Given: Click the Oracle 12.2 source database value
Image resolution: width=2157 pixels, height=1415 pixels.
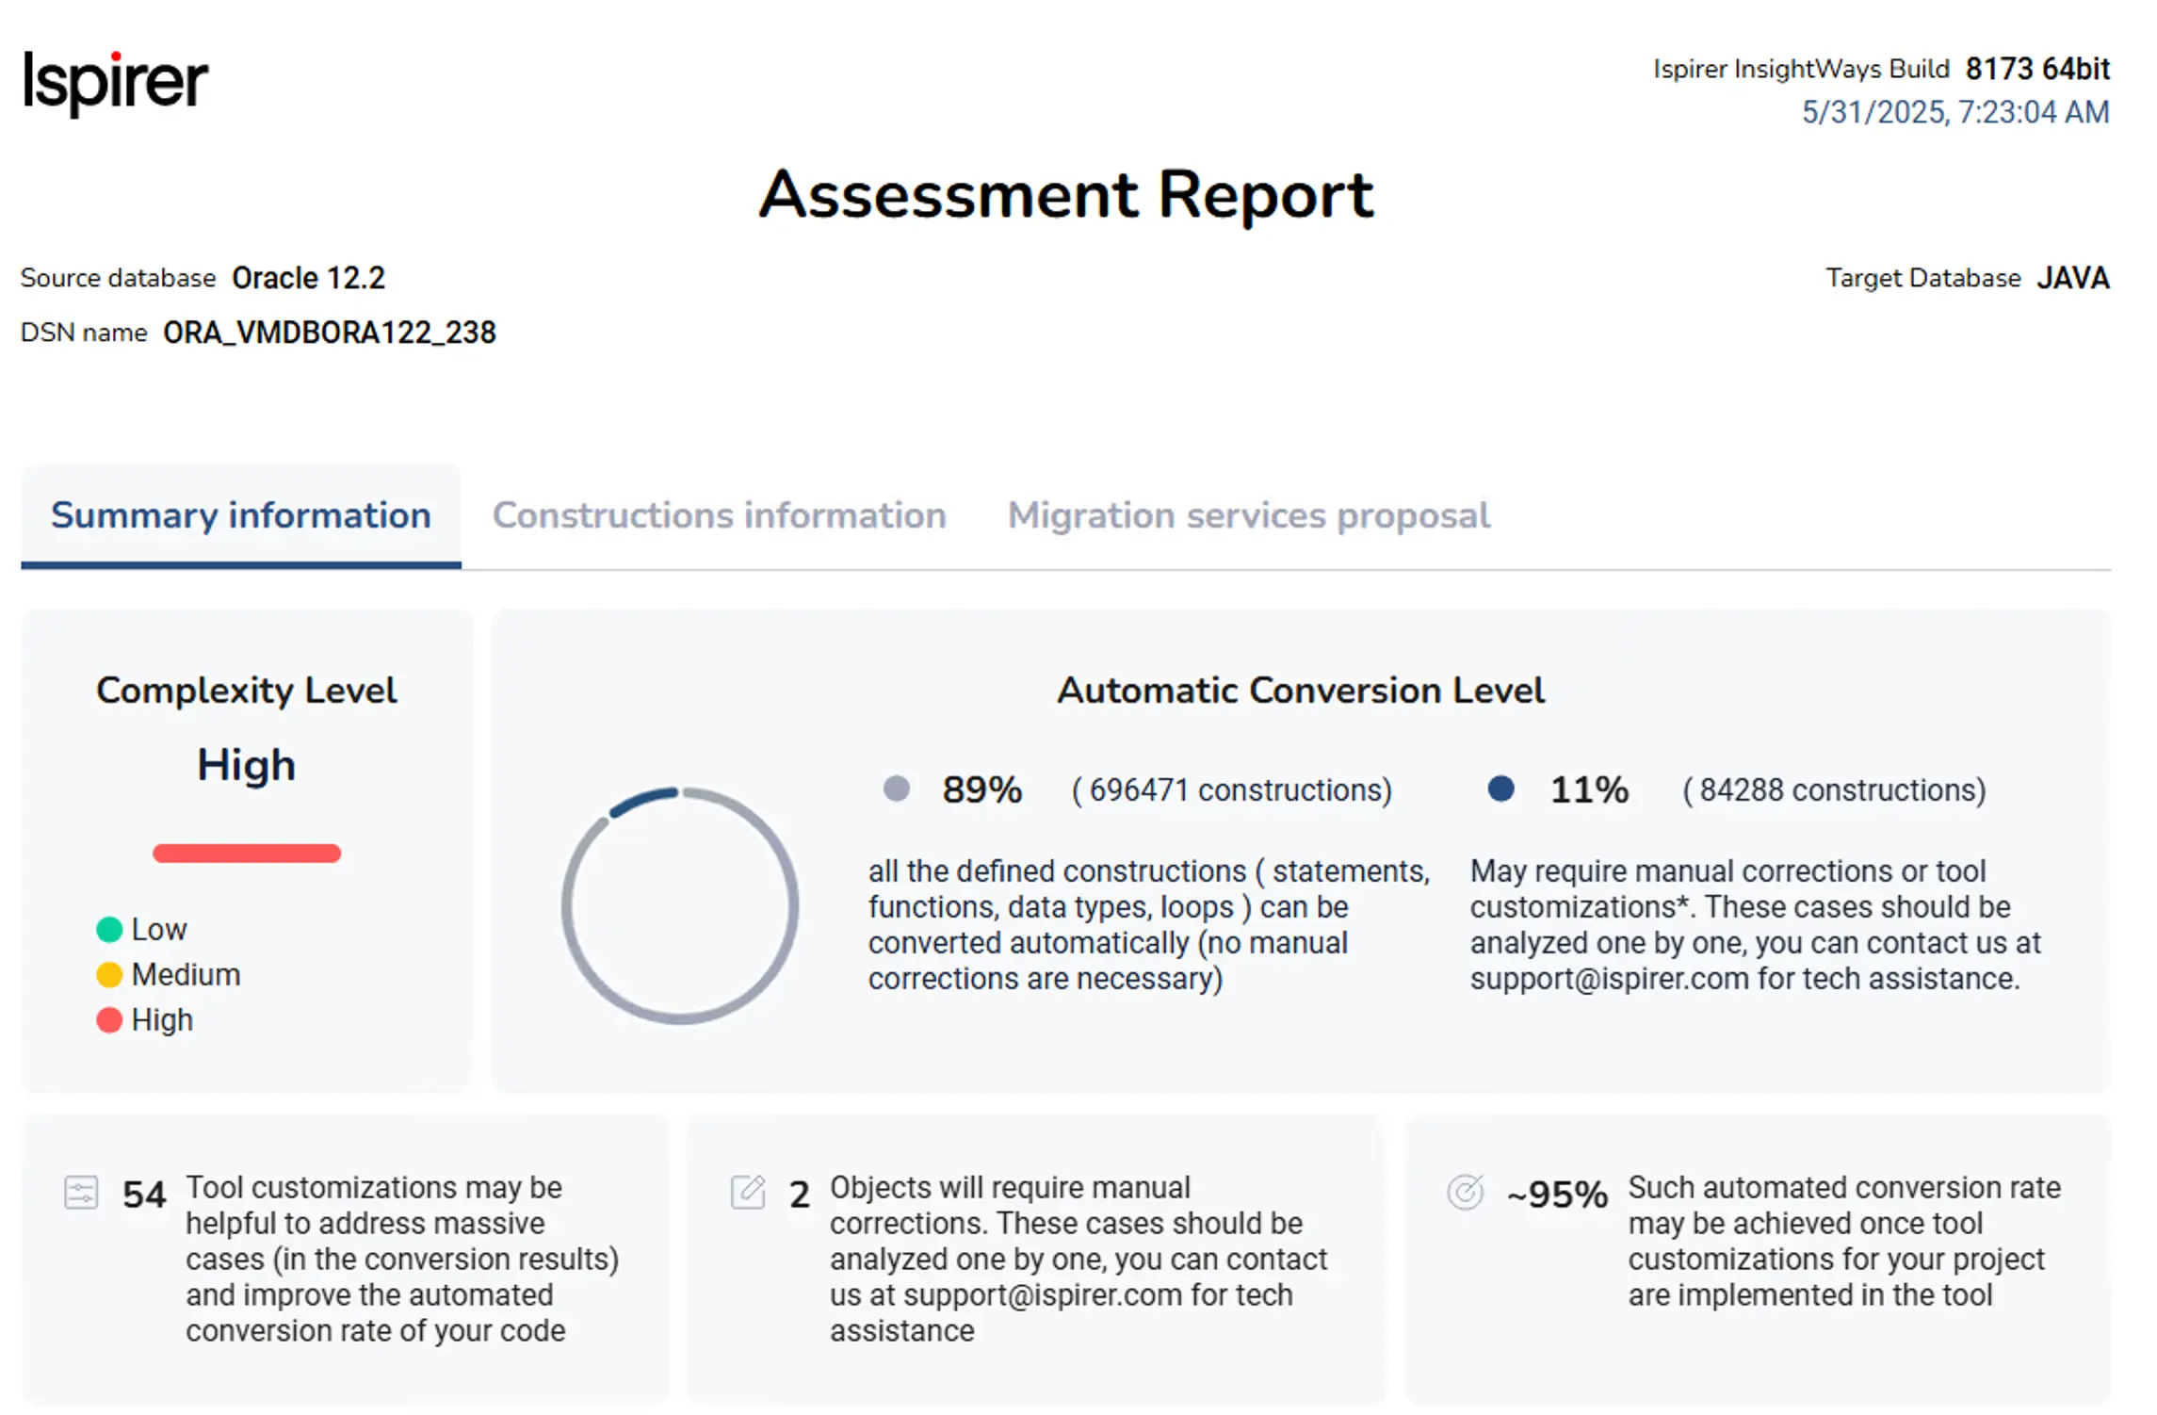Looking at the screenshot, I should tap(309, 278).
